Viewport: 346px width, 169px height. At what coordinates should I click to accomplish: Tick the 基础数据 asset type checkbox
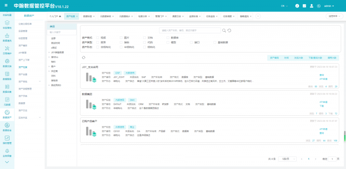click(215, 42)
